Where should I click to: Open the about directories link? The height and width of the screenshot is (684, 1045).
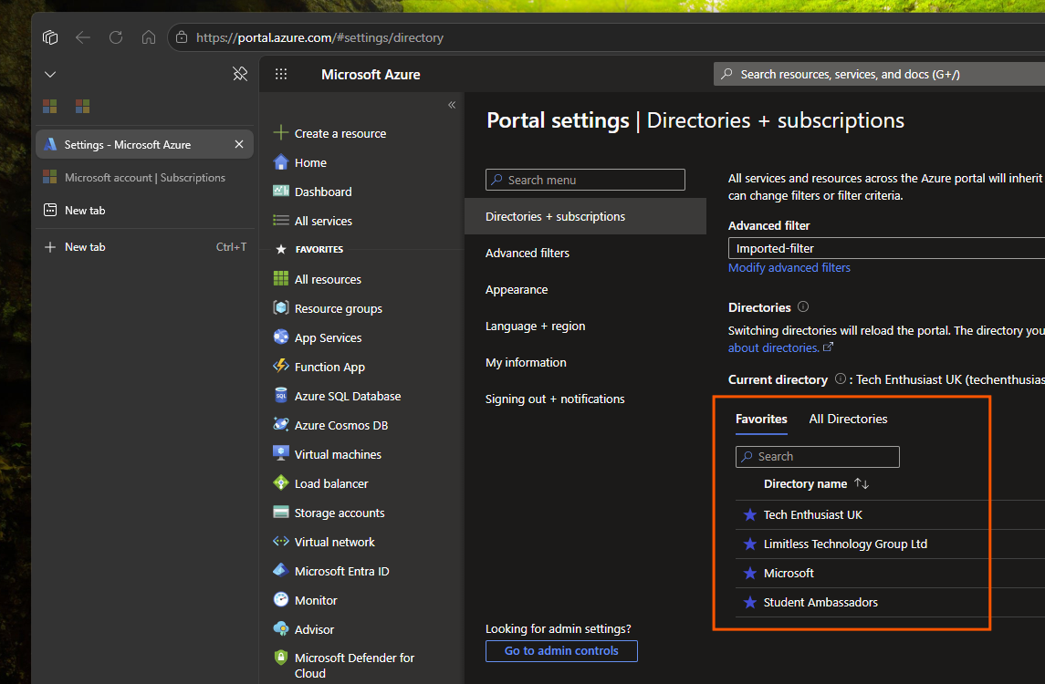tap(780, 347)
